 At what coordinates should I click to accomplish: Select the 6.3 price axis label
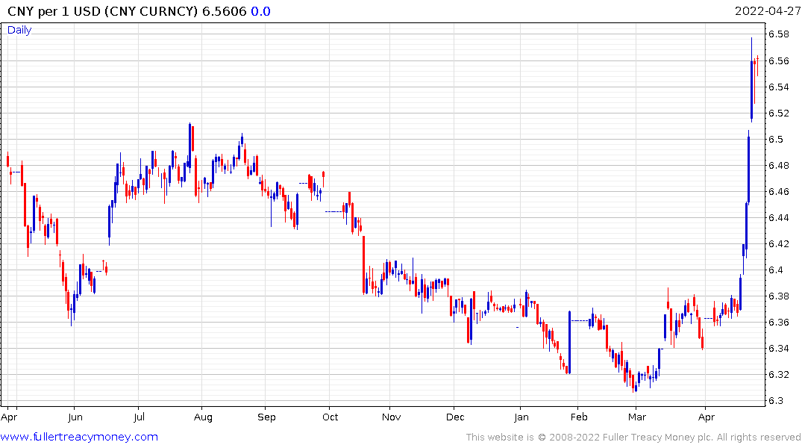point(775,401)
